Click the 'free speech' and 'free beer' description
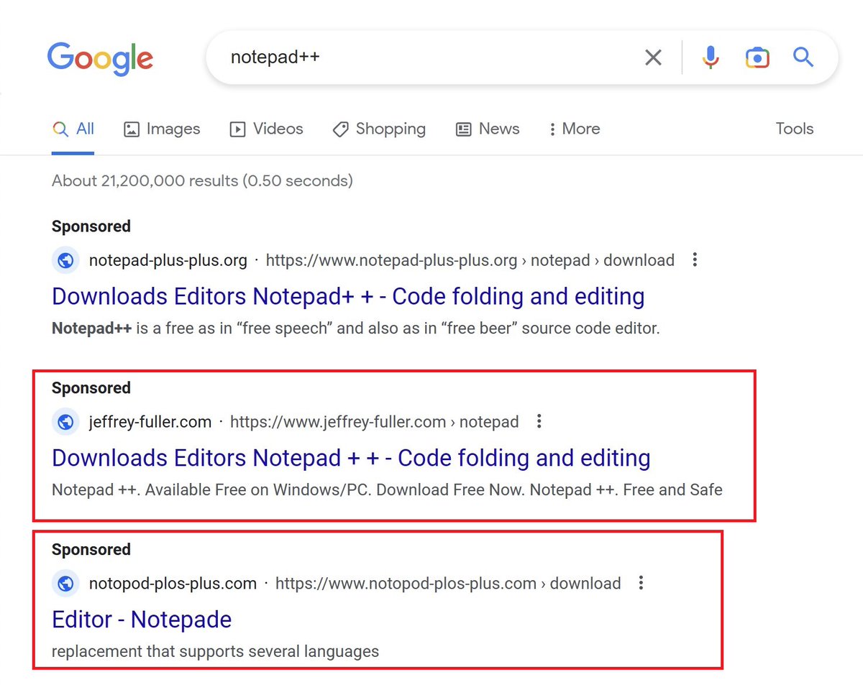The width and height of the screenshot is (863, 685). (356, 328)
